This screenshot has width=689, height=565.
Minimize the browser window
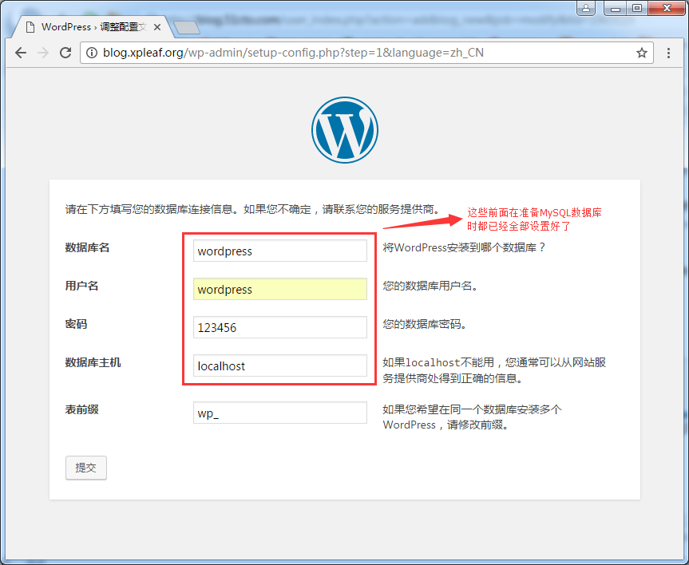tap(616, 8)
